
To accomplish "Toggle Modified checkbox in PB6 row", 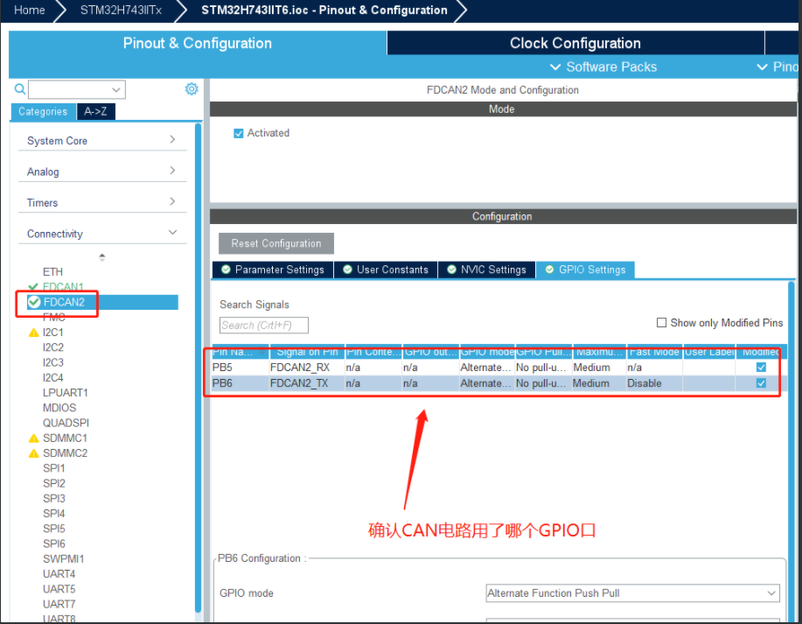I will pos(761,383).
